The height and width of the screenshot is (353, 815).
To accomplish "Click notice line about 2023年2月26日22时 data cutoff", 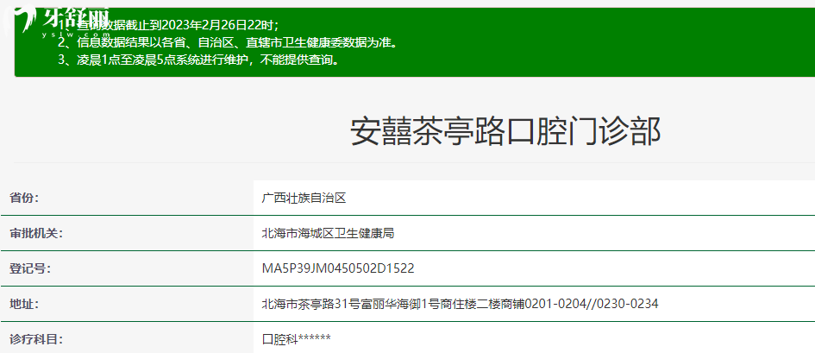I will [x=169, y=24].
